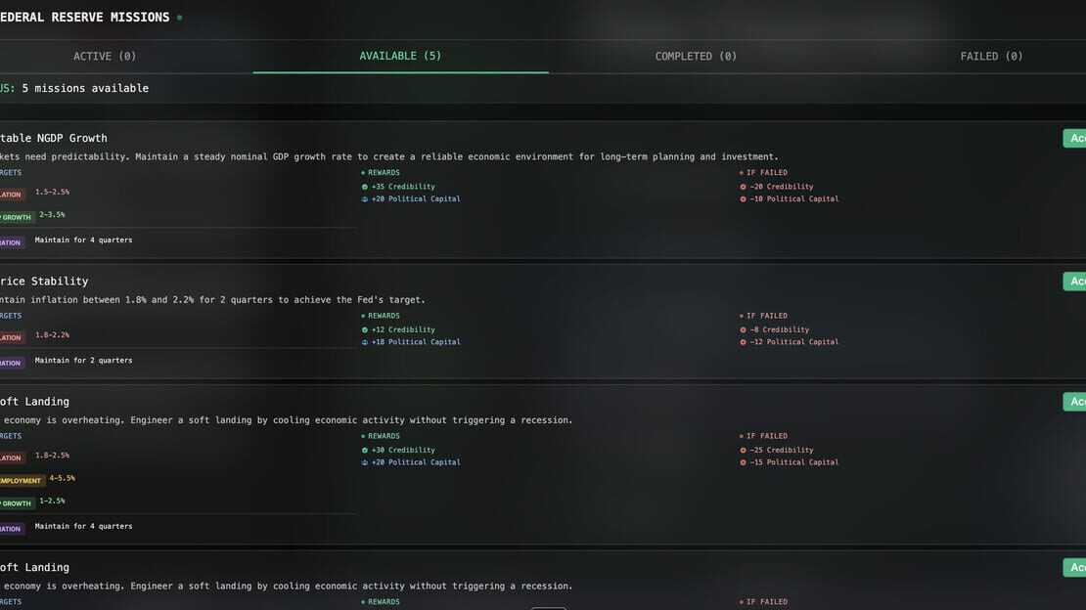Image resolution: width=1086 pixels, height=610 pixels.
Task: Click the 1–2.5% GDP growth target value
Action: coord(52,501)
